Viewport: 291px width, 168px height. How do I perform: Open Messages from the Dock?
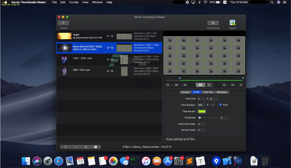pos(124,161)
